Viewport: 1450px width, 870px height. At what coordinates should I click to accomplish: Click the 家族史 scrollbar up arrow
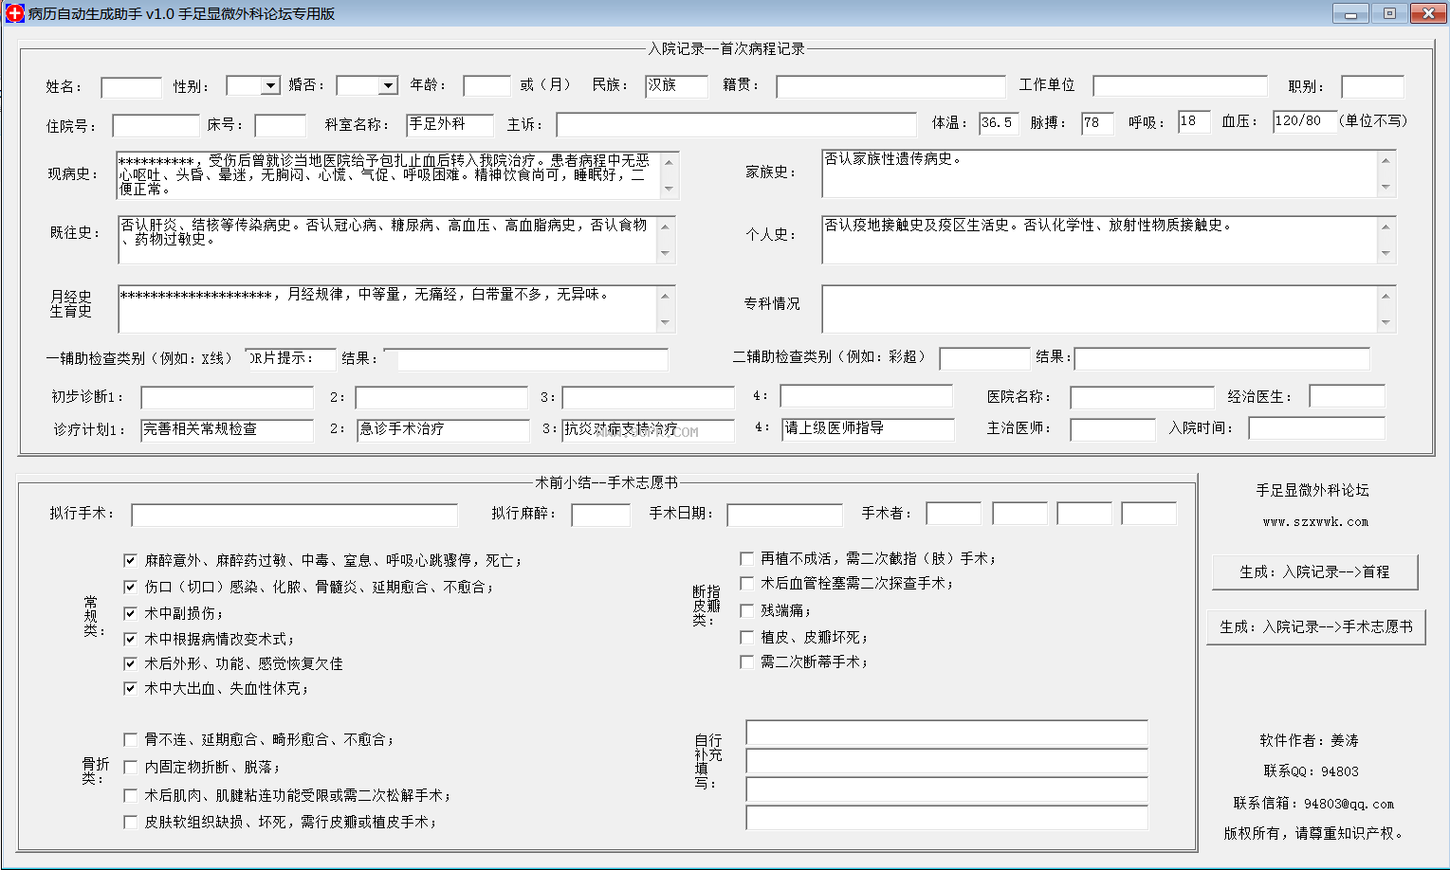[x=1386, y=159]
